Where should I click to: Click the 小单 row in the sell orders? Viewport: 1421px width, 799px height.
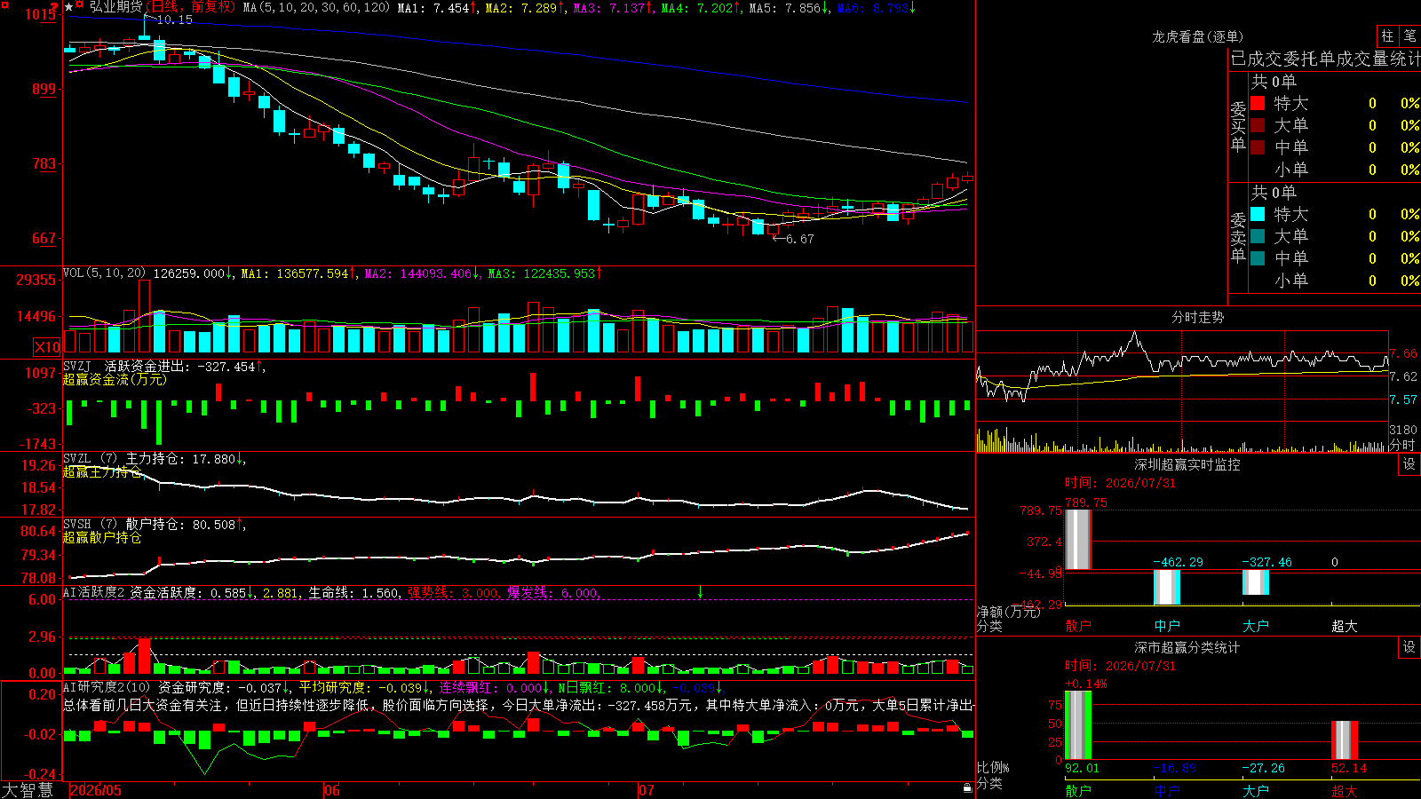click(x=1334, y=281)
